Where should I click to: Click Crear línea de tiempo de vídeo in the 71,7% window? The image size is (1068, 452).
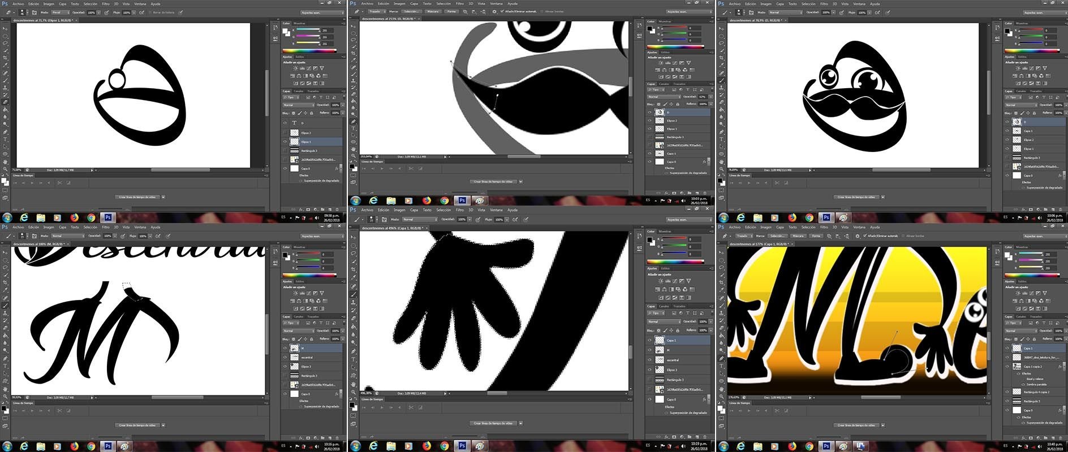coord(137,197)
